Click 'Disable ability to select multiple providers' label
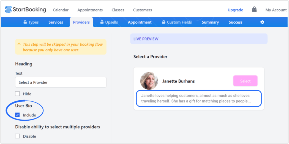 (58, 127)
